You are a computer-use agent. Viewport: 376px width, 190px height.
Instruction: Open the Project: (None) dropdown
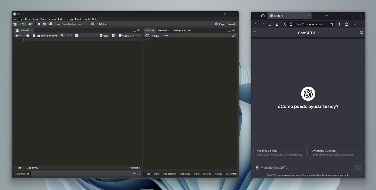tap(226, 24)
